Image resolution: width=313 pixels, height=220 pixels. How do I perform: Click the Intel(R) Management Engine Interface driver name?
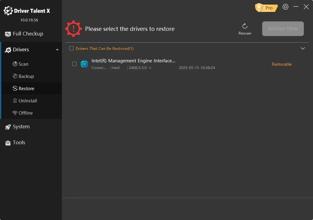click(133, 61)
